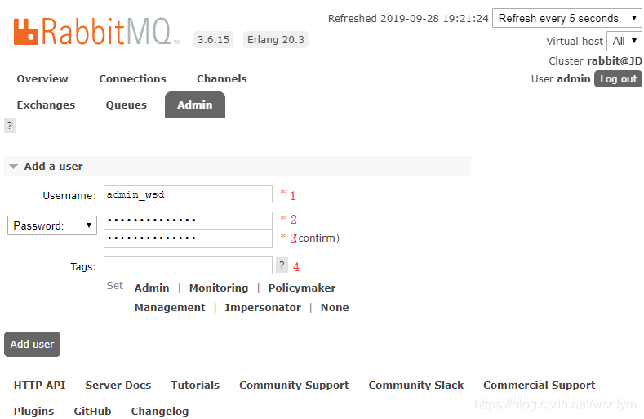Switch to the Overview tab
Screen dimensions: 644x419
pyautogui.click(x=42, y=78)
